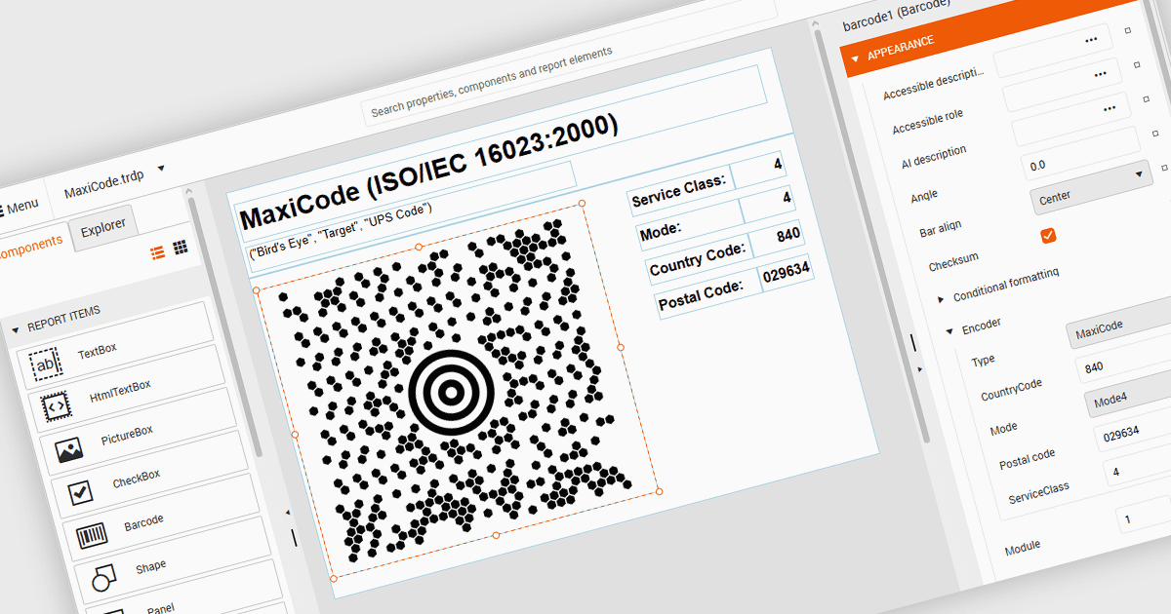The height and width of the screenshot is (614, 1171).
Task: Select the "Mode:" label on canvas
Action: coord(689,224)
